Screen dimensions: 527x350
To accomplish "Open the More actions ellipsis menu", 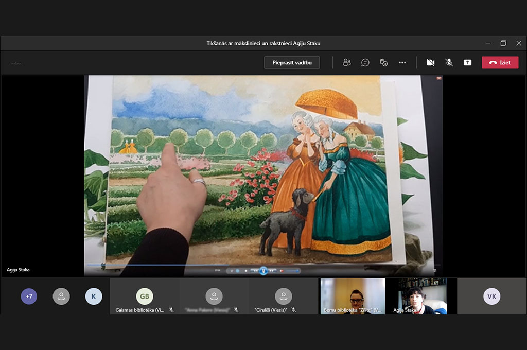I will pyautogui.click(x=402, y=62).
